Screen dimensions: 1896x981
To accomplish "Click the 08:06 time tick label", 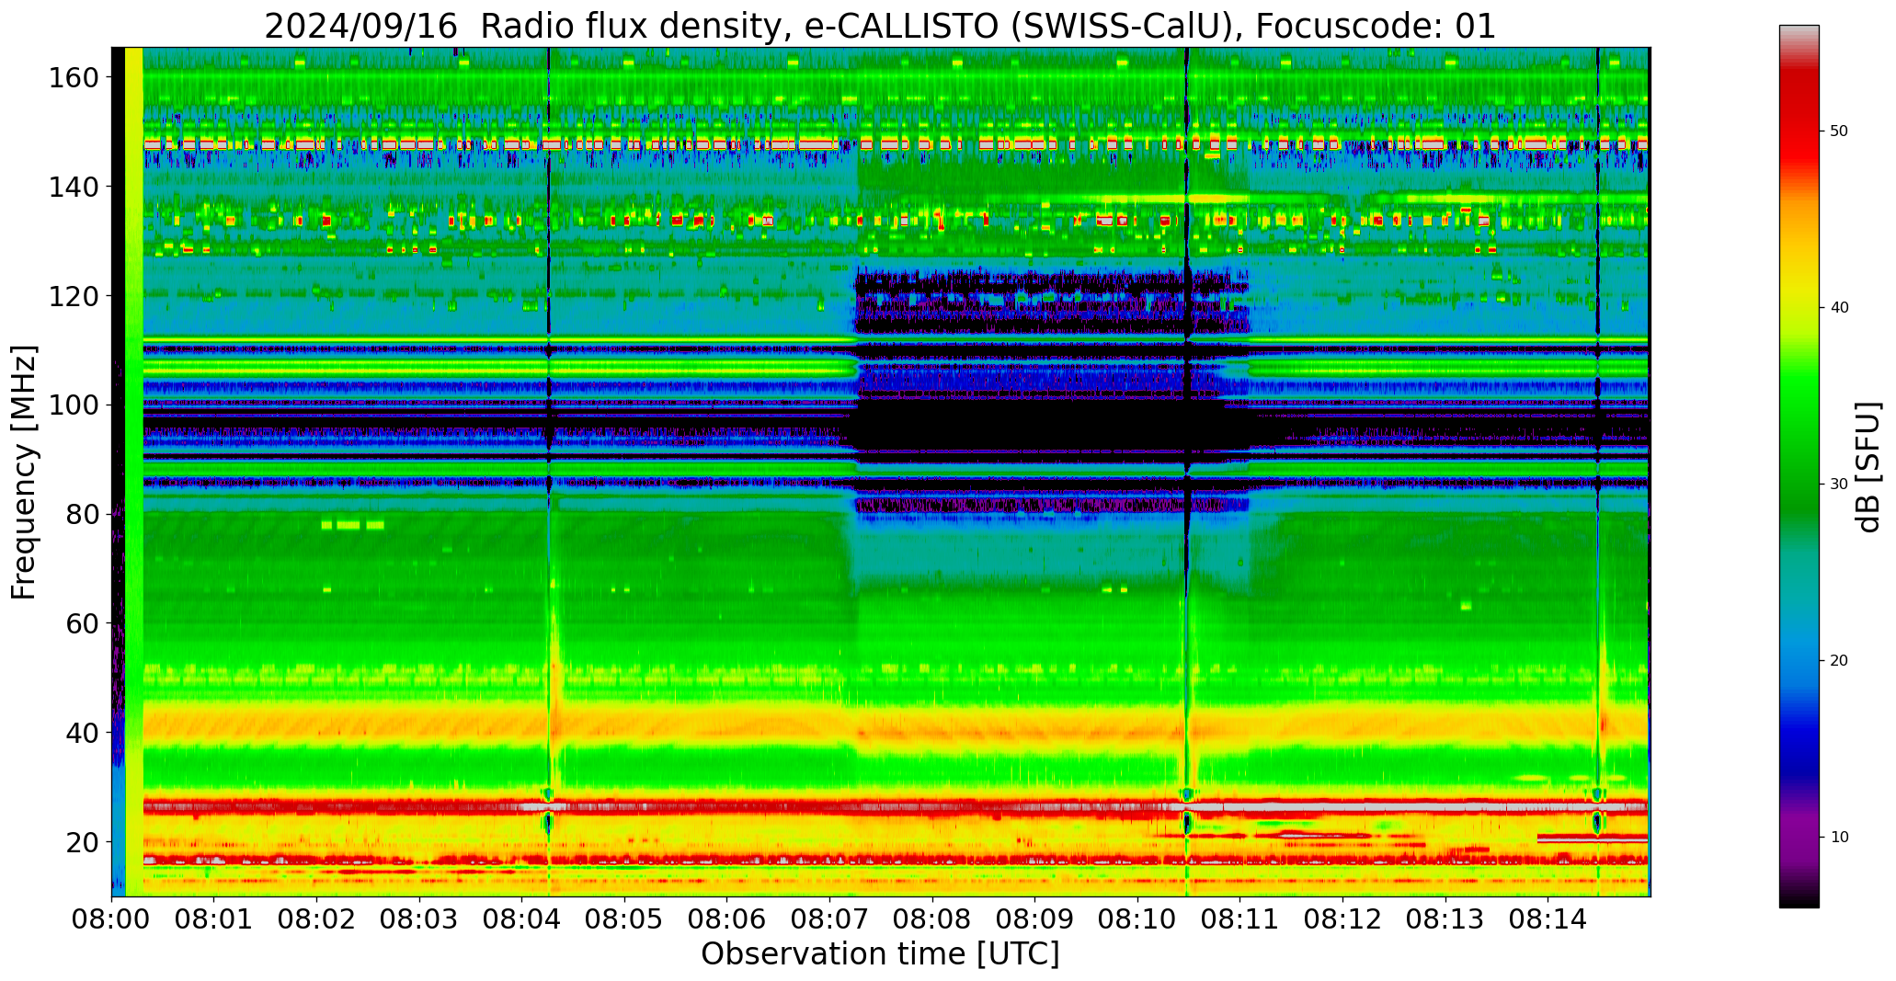I will (727, 919).
